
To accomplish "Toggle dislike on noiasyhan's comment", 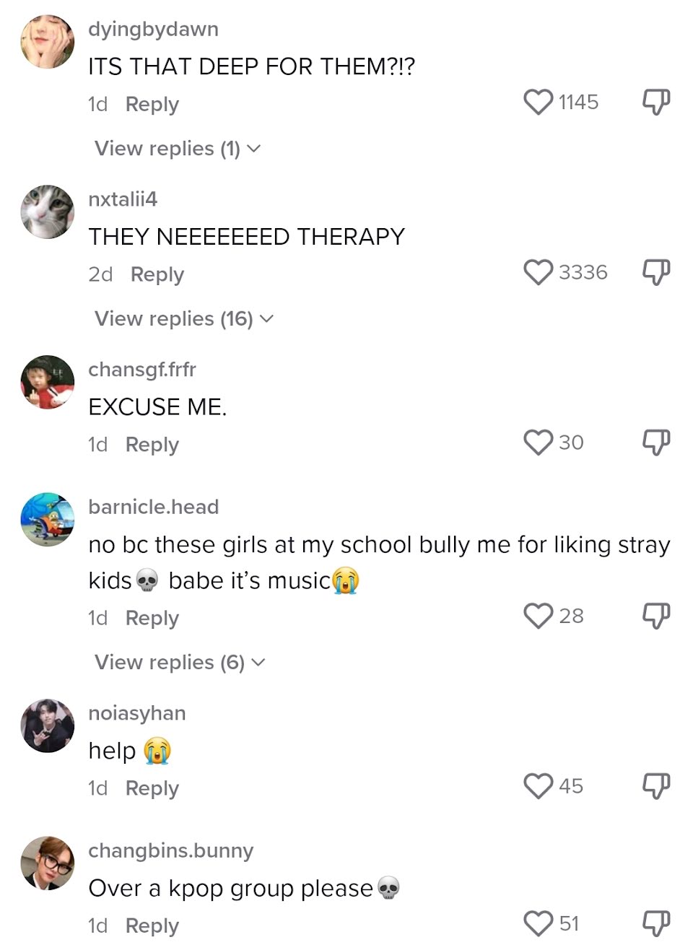I will coord(656,787).
